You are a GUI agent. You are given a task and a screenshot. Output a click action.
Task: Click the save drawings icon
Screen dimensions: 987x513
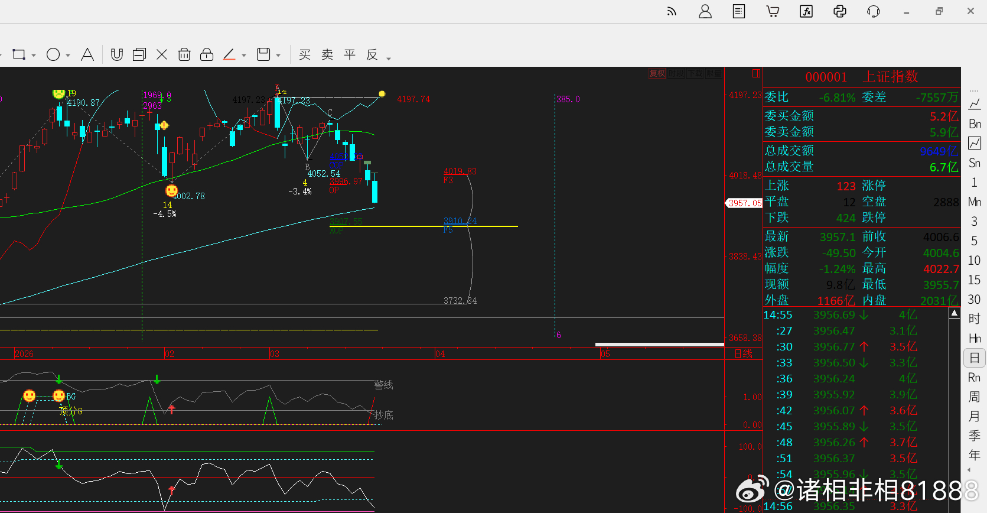coord(263,54)
